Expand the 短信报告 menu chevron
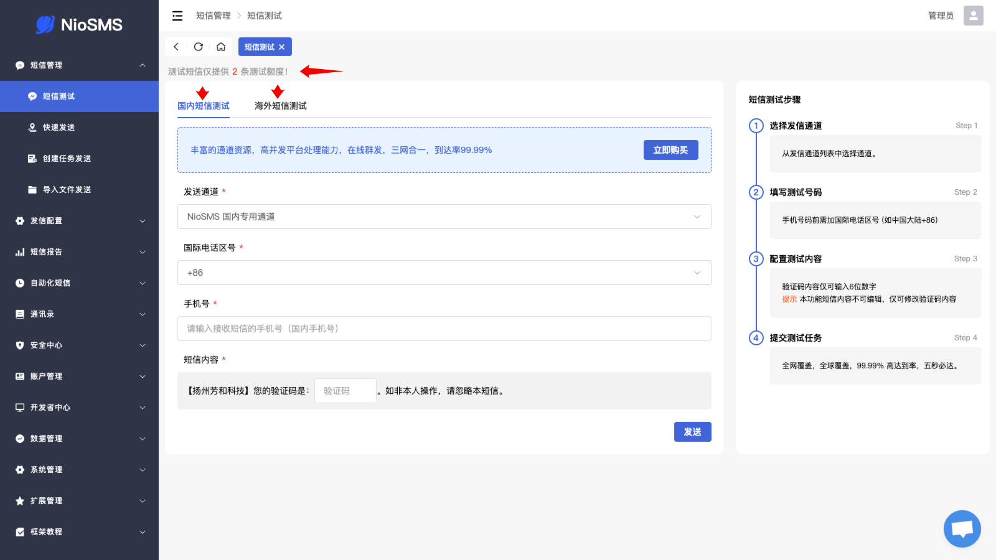Image resolution: width=996 pixels, height=560 pixels. point(143,252)
